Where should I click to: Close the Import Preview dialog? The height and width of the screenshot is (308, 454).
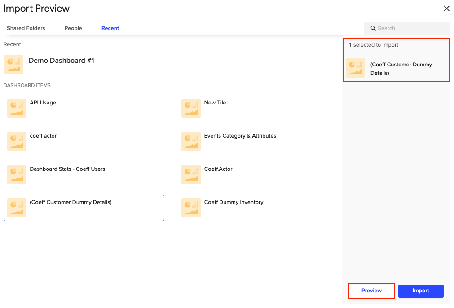pos(446,9)
